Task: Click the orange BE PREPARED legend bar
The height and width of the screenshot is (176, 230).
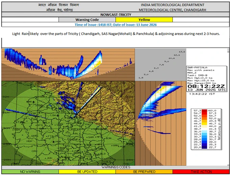Action: pos(144,172)
